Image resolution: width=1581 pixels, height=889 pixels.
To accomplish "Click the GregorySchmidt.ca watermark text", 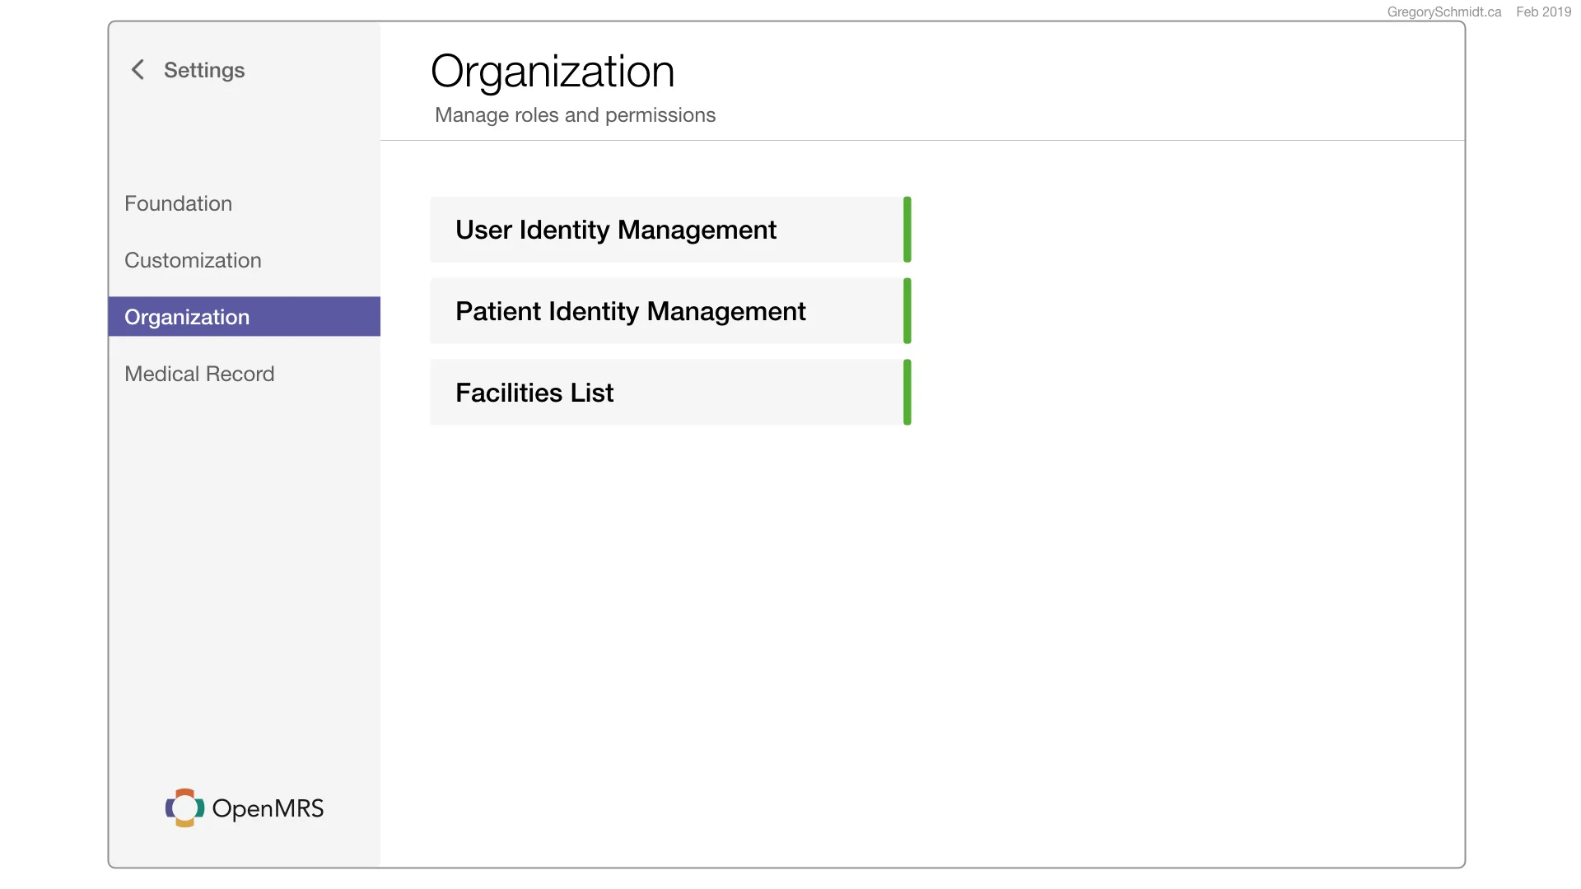I will (x=1443, y=12).
